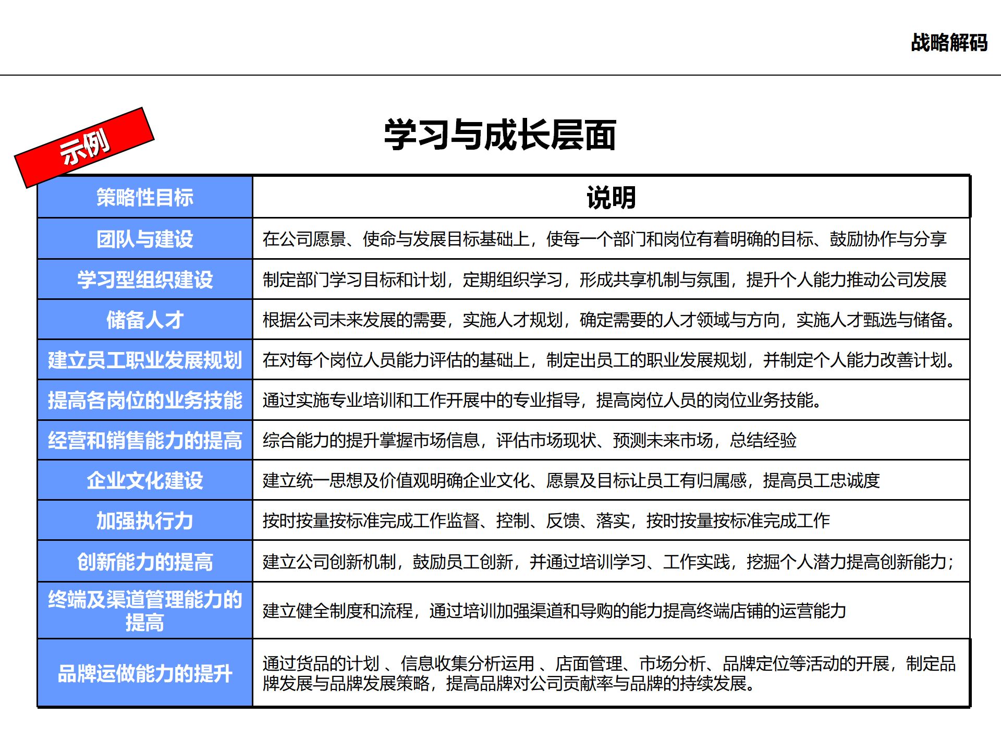The height and width of the screenshot is (751, 1001).
Task: Select the 策略性目标 header cell
Action: (145, 198)
